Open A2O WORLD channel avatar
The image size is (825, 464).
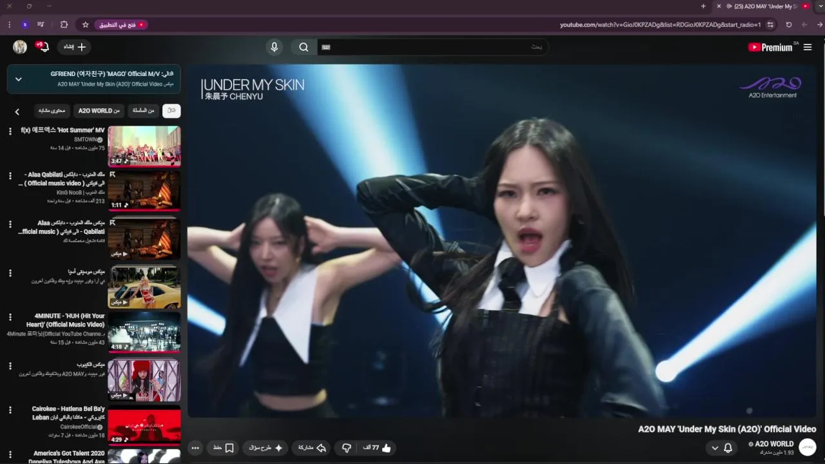point(808,447)
